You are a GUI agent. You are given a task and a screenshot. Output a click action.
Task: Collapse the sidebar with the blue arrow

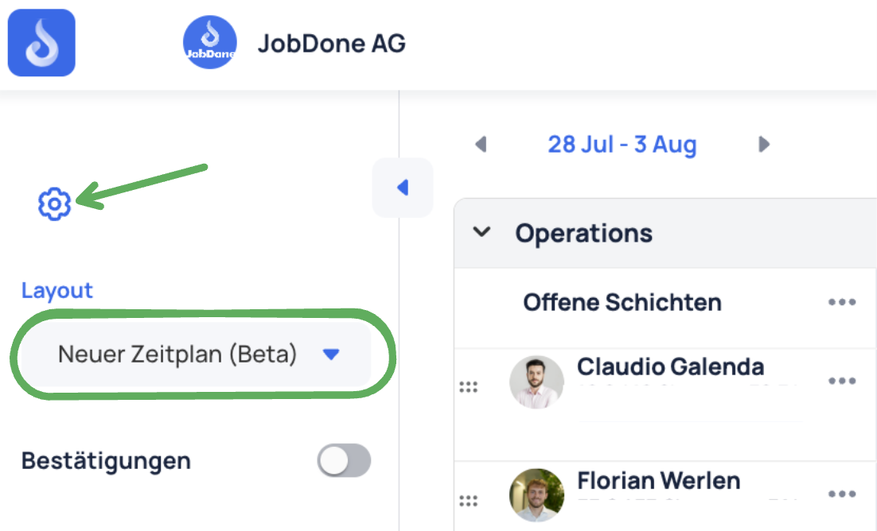[403, 188]
